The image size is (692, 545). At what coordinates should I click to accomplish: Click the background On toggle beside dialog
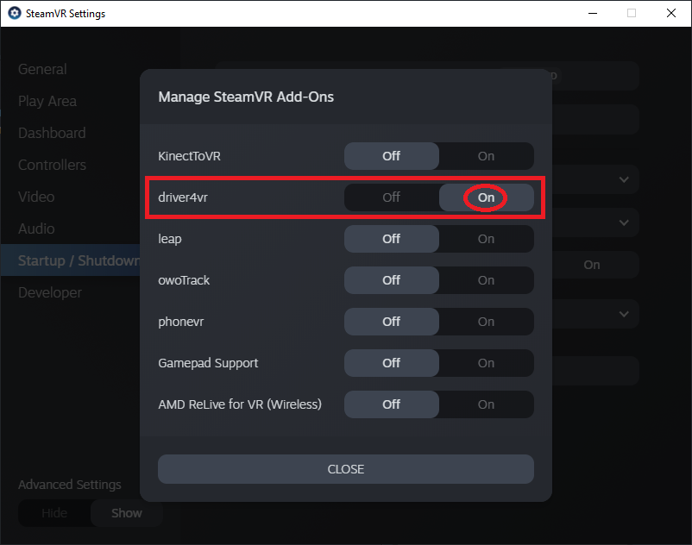pos(592,265)
